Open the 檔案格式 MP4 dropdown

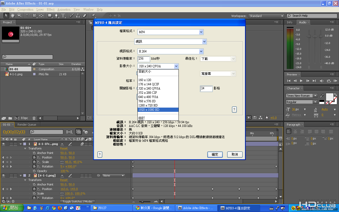click(201, 32)
